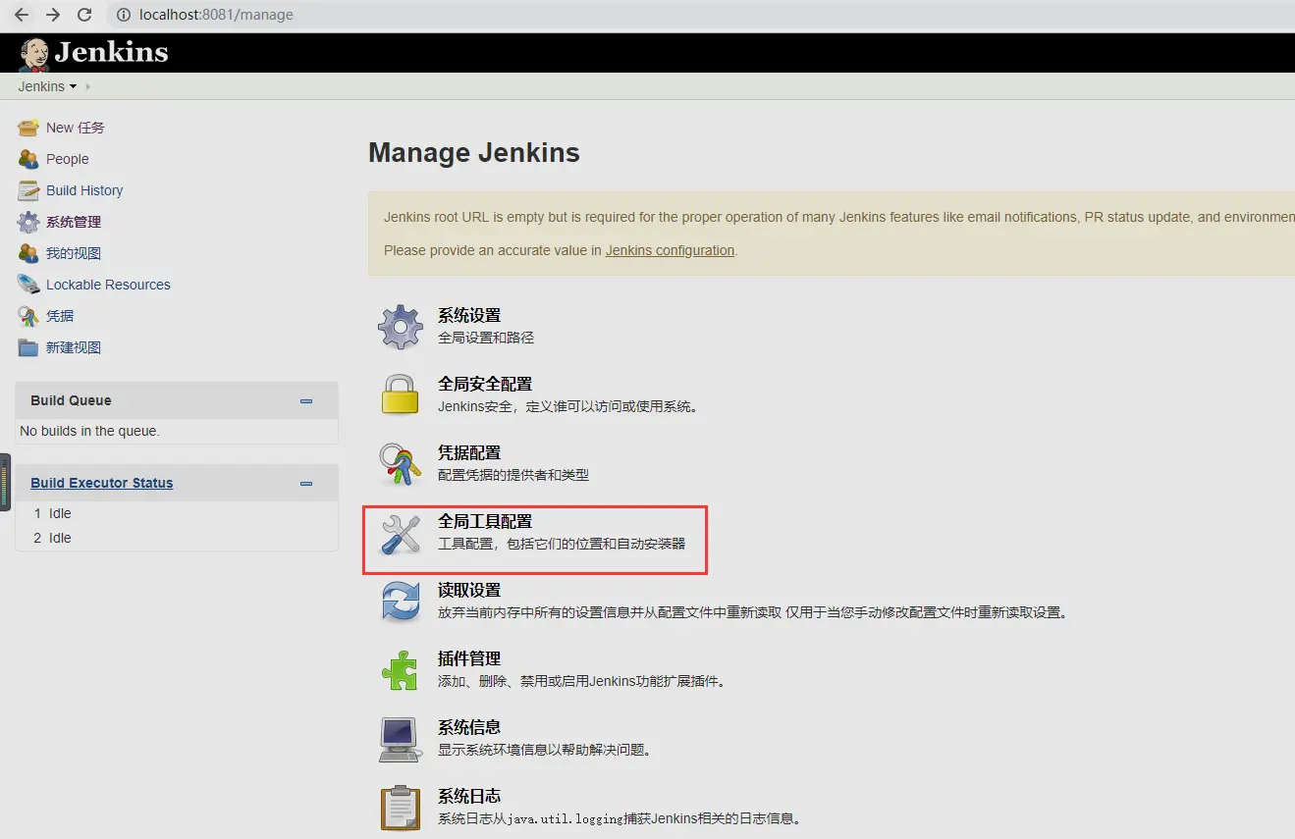Viewport: 1295px width, 839px height.
Task: Click the 系统信息 computer icon
Action: click(x=401, y=739)
